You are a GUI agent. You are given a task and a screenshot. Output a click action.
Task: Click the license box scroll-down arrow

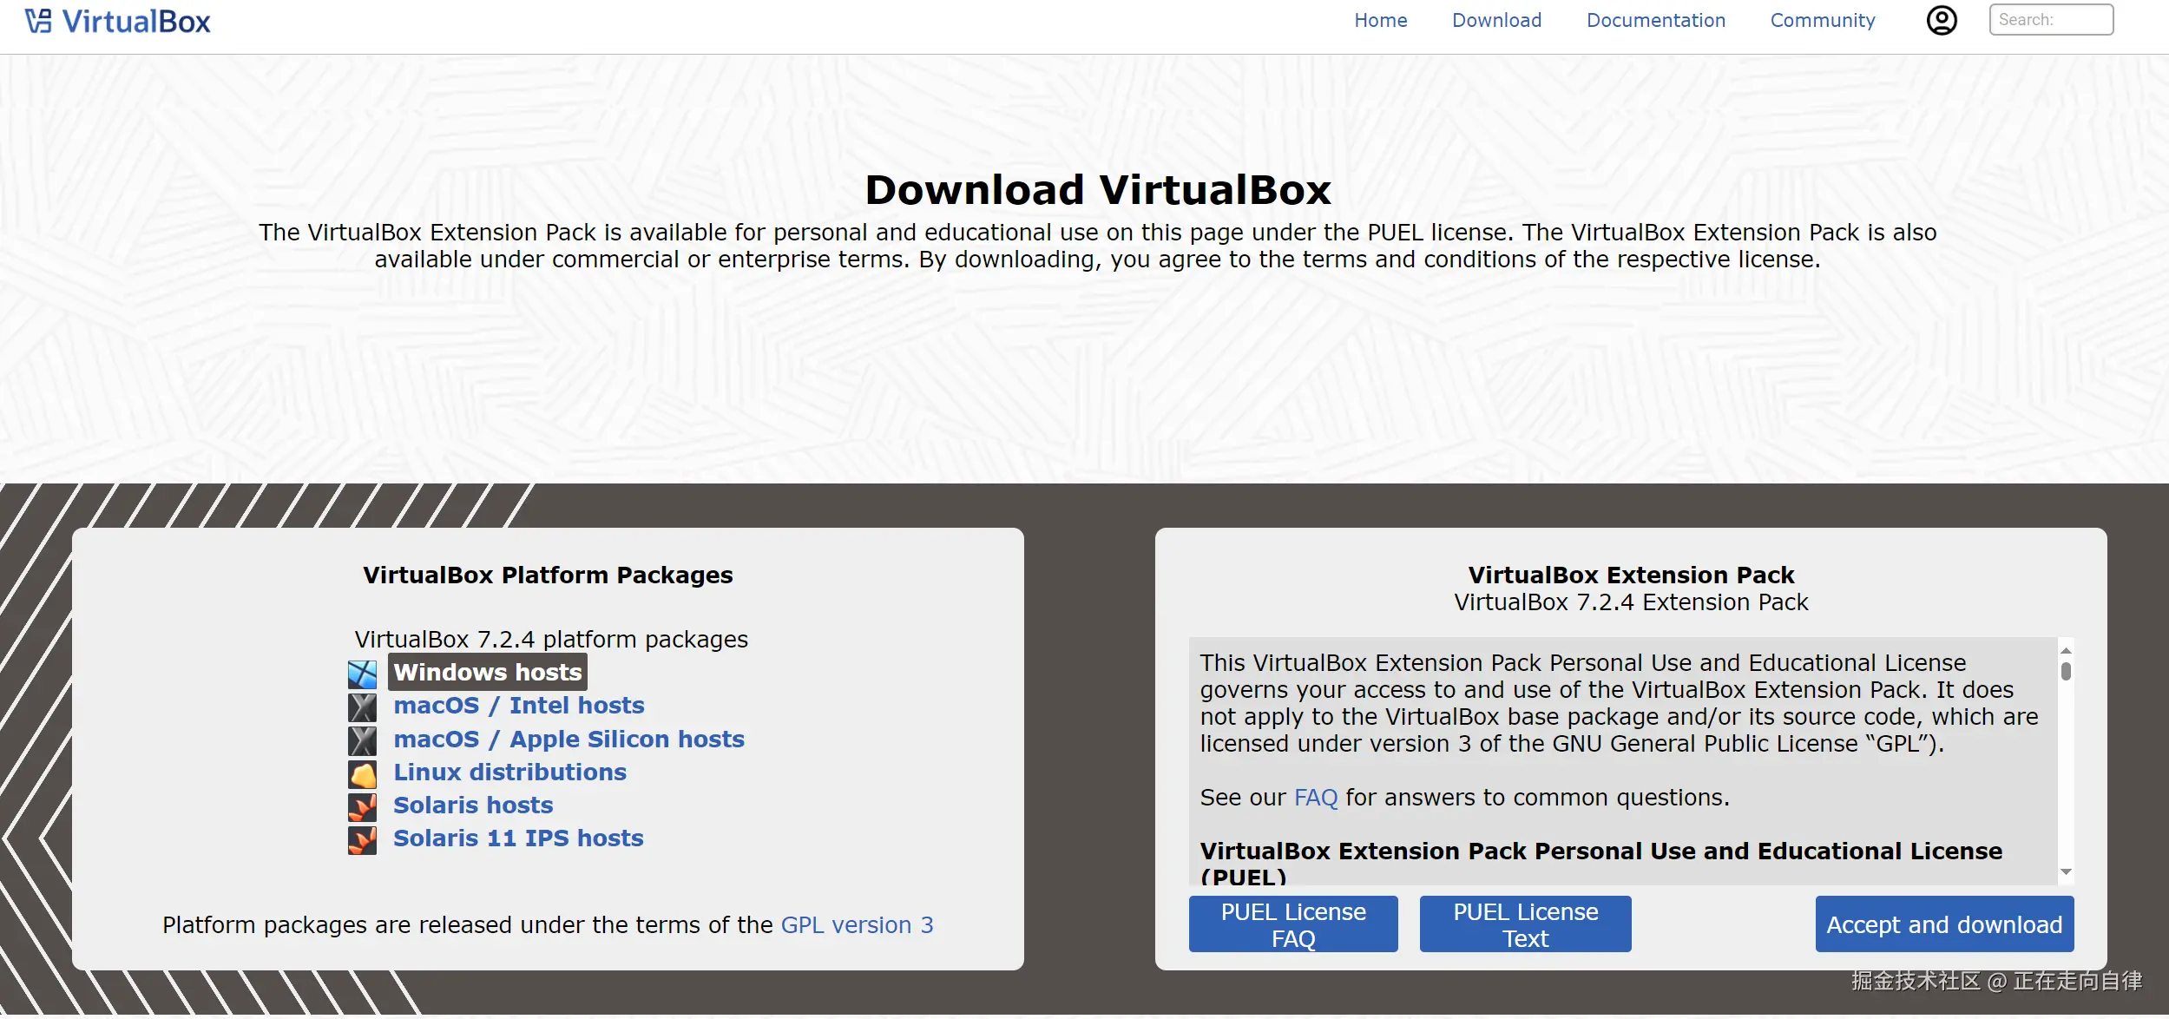[2066, 871]
